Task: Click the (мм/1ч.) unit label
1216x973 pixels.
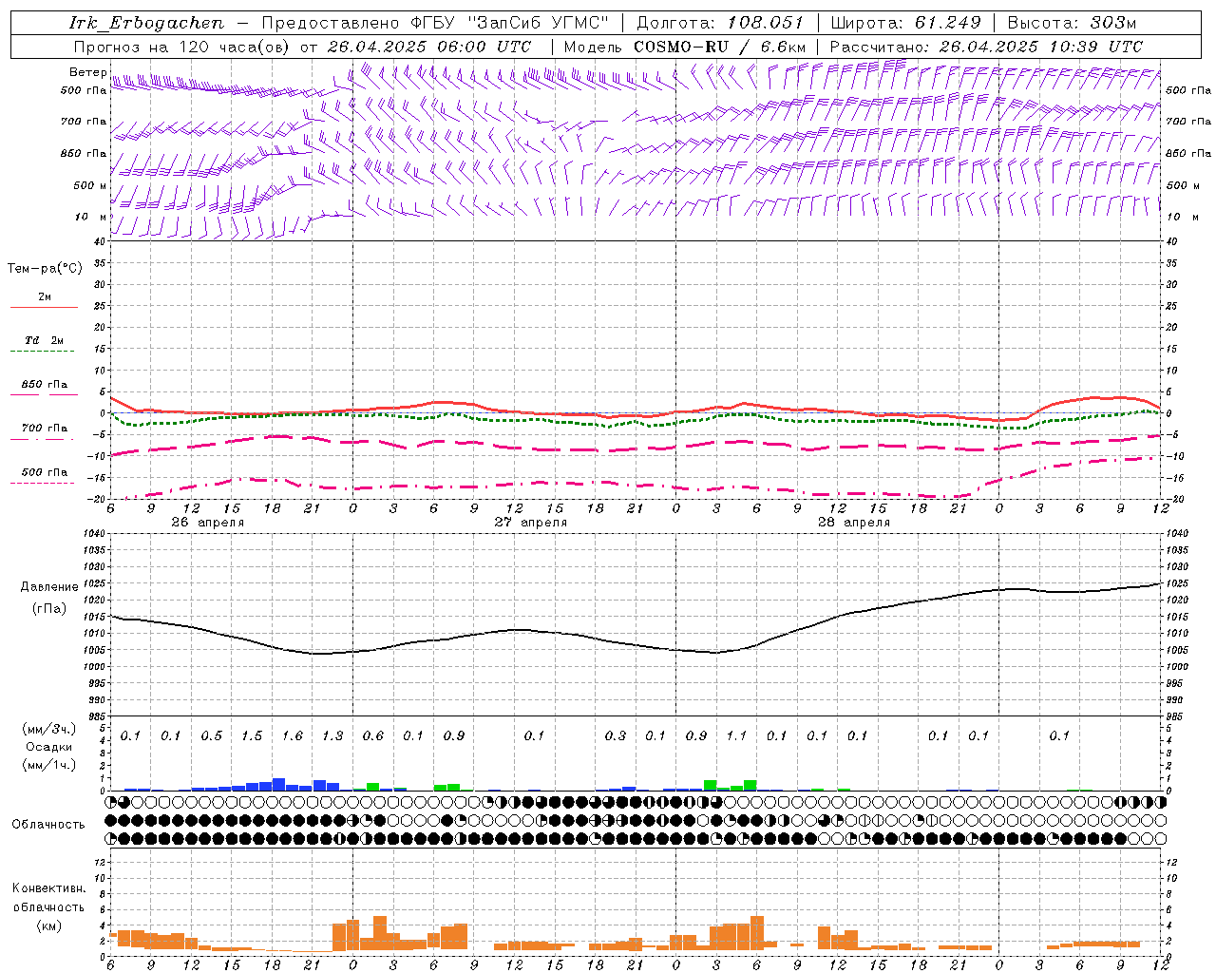Action: pos(47,765)
